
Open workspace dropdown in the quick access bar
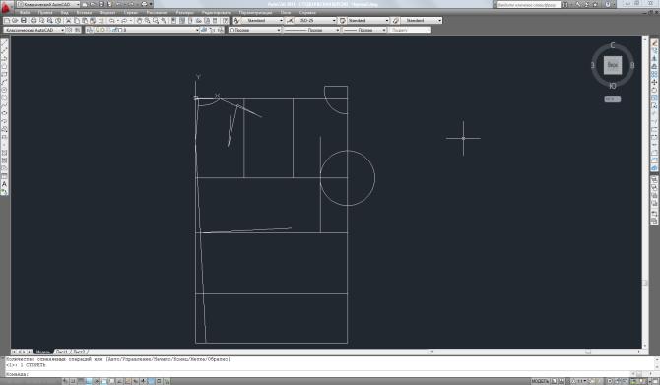pos(48,4)
